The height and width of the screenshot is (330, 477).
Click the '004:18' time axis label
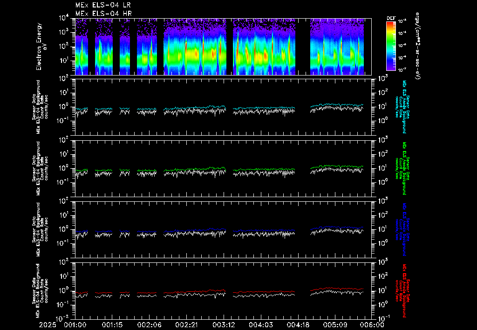click(298, 325)
